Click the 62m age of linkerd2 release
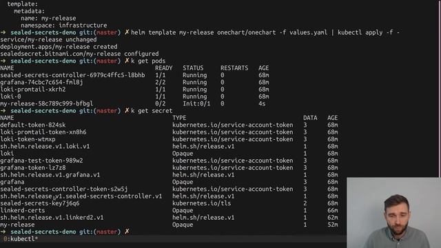Screen dimensions: 441x248 pos(333,218)
